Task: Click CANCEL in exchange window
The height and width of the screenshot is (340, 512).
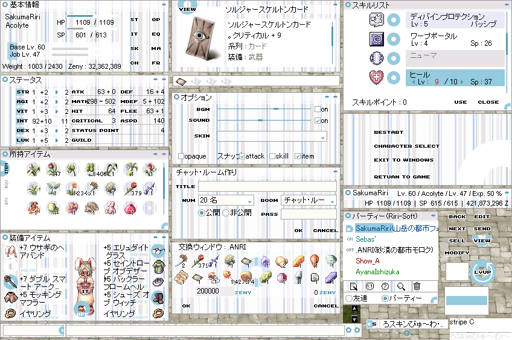Action: [326, 306]
